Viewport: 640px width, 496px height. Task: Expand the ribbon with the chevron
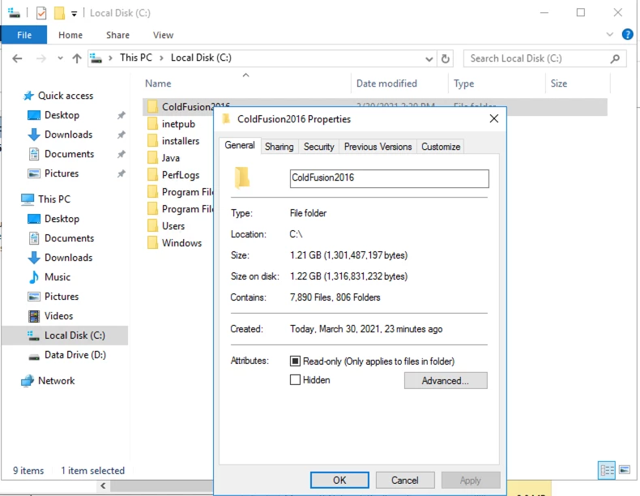pyautogui.click(x=610, y=35)
